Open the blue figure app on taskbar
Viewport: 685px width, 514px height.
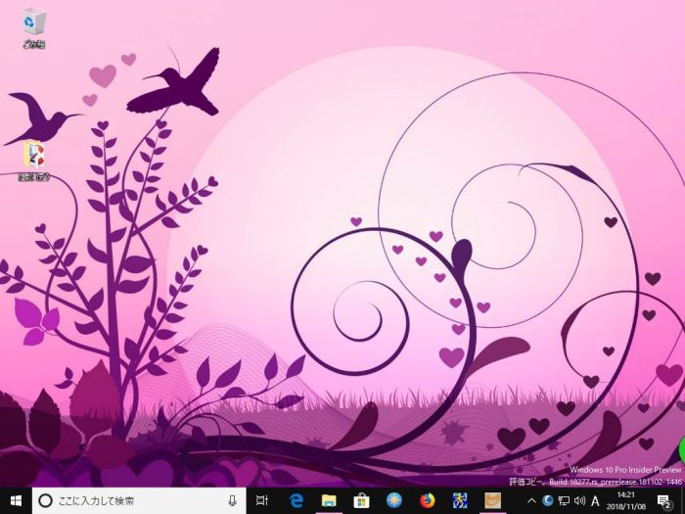pyautogui.click(x=460, y=500)
